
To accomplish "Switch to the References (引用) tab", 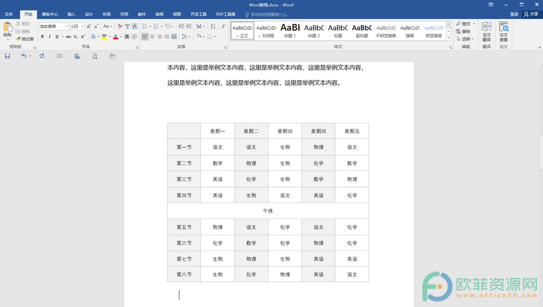I will (124, 14).
